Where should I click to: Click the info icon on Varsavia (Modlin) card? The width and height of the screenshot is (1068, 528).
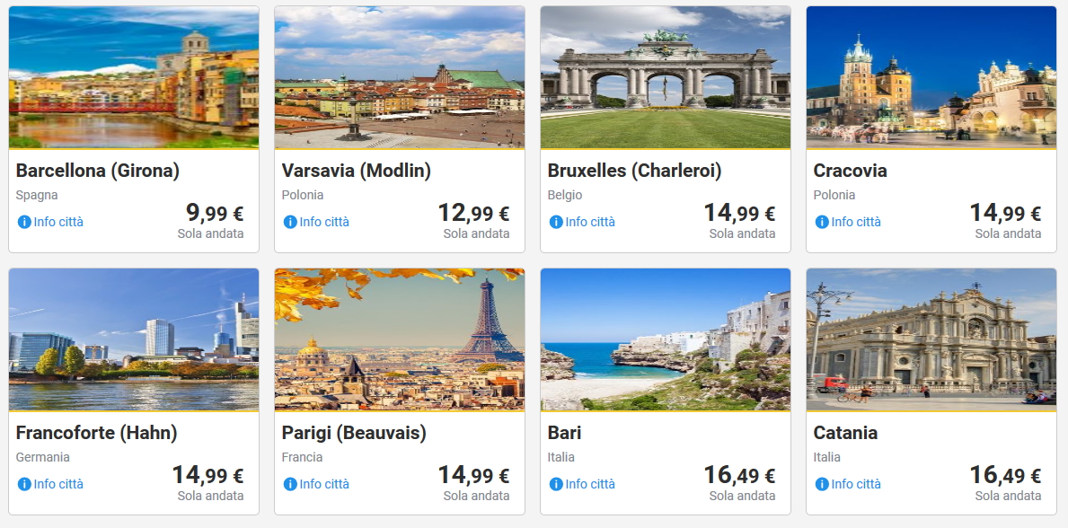tap(290, 222)
